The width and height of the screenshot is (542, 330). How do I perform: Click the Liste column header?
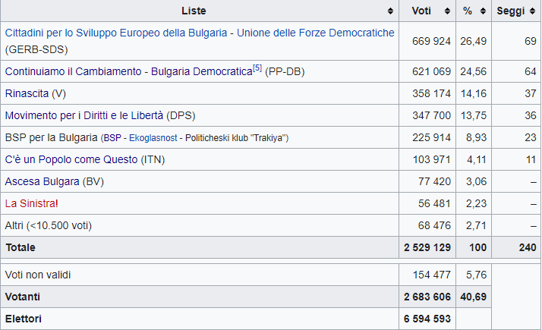194,11
